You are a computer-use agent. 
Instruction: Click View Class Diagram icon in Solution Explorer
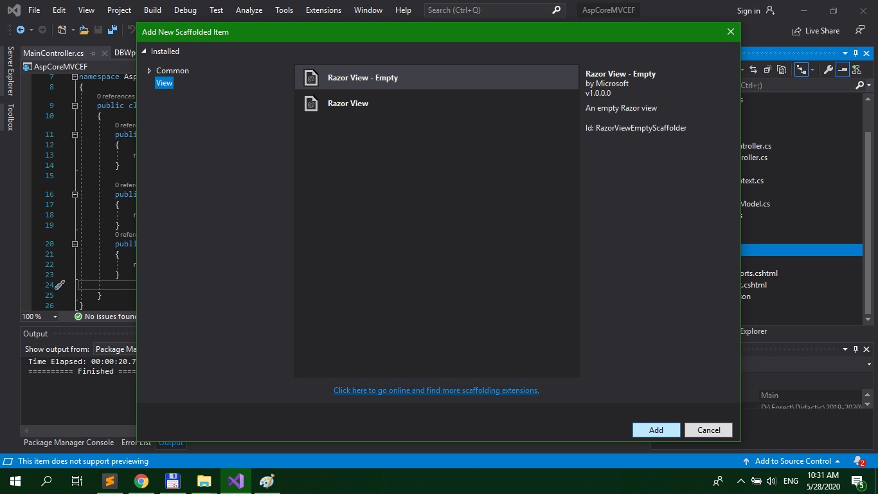coord(857,69)
